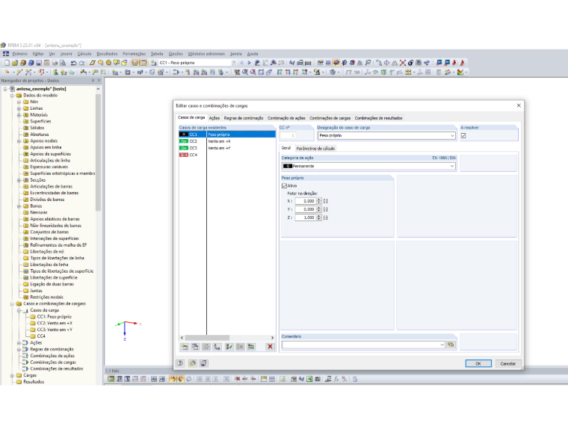Switch to the Regras de combinação tab

click(244, 118)
